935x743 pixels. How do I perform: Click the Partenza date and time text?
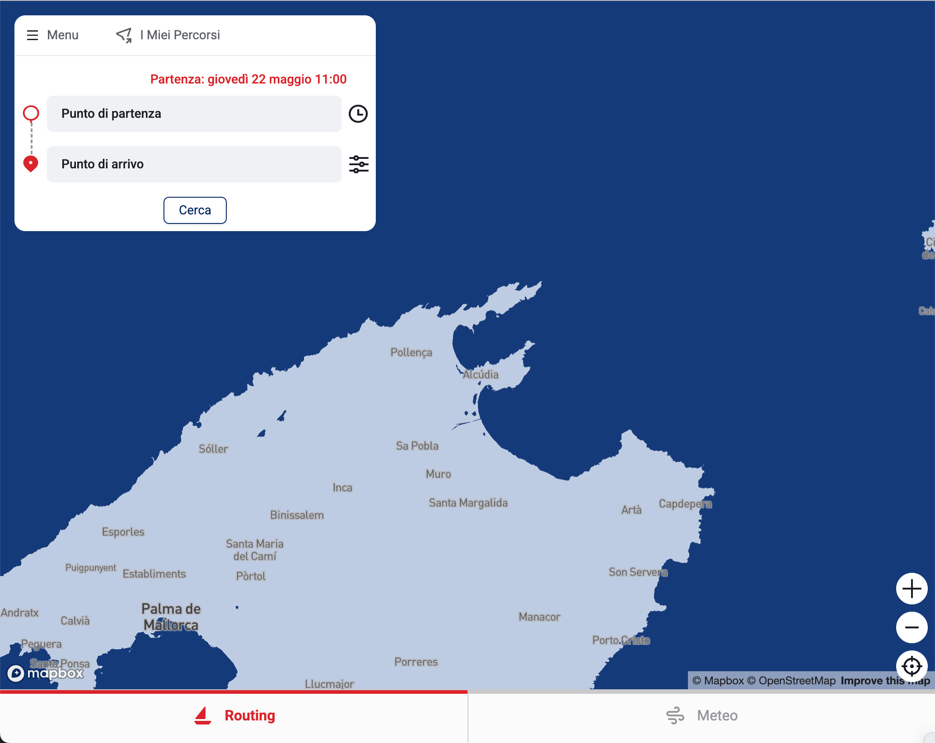click(x=248, y=79)
